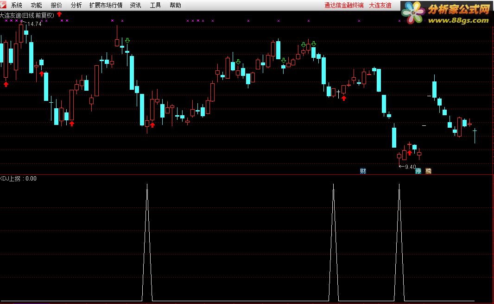Screen dimensions: 494x304
Task: Open the 帮助 menu
Action: (175, 5)
